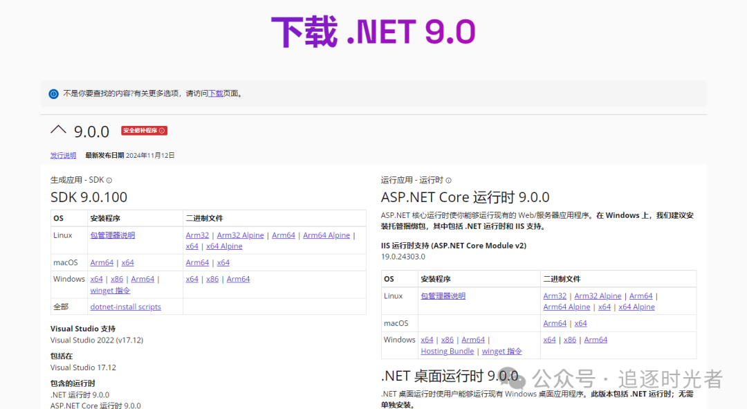The width and height of the screenshot is (747, 409).
Task: Open the dotnet-install scripts link
Action: [x=126, y=307]
